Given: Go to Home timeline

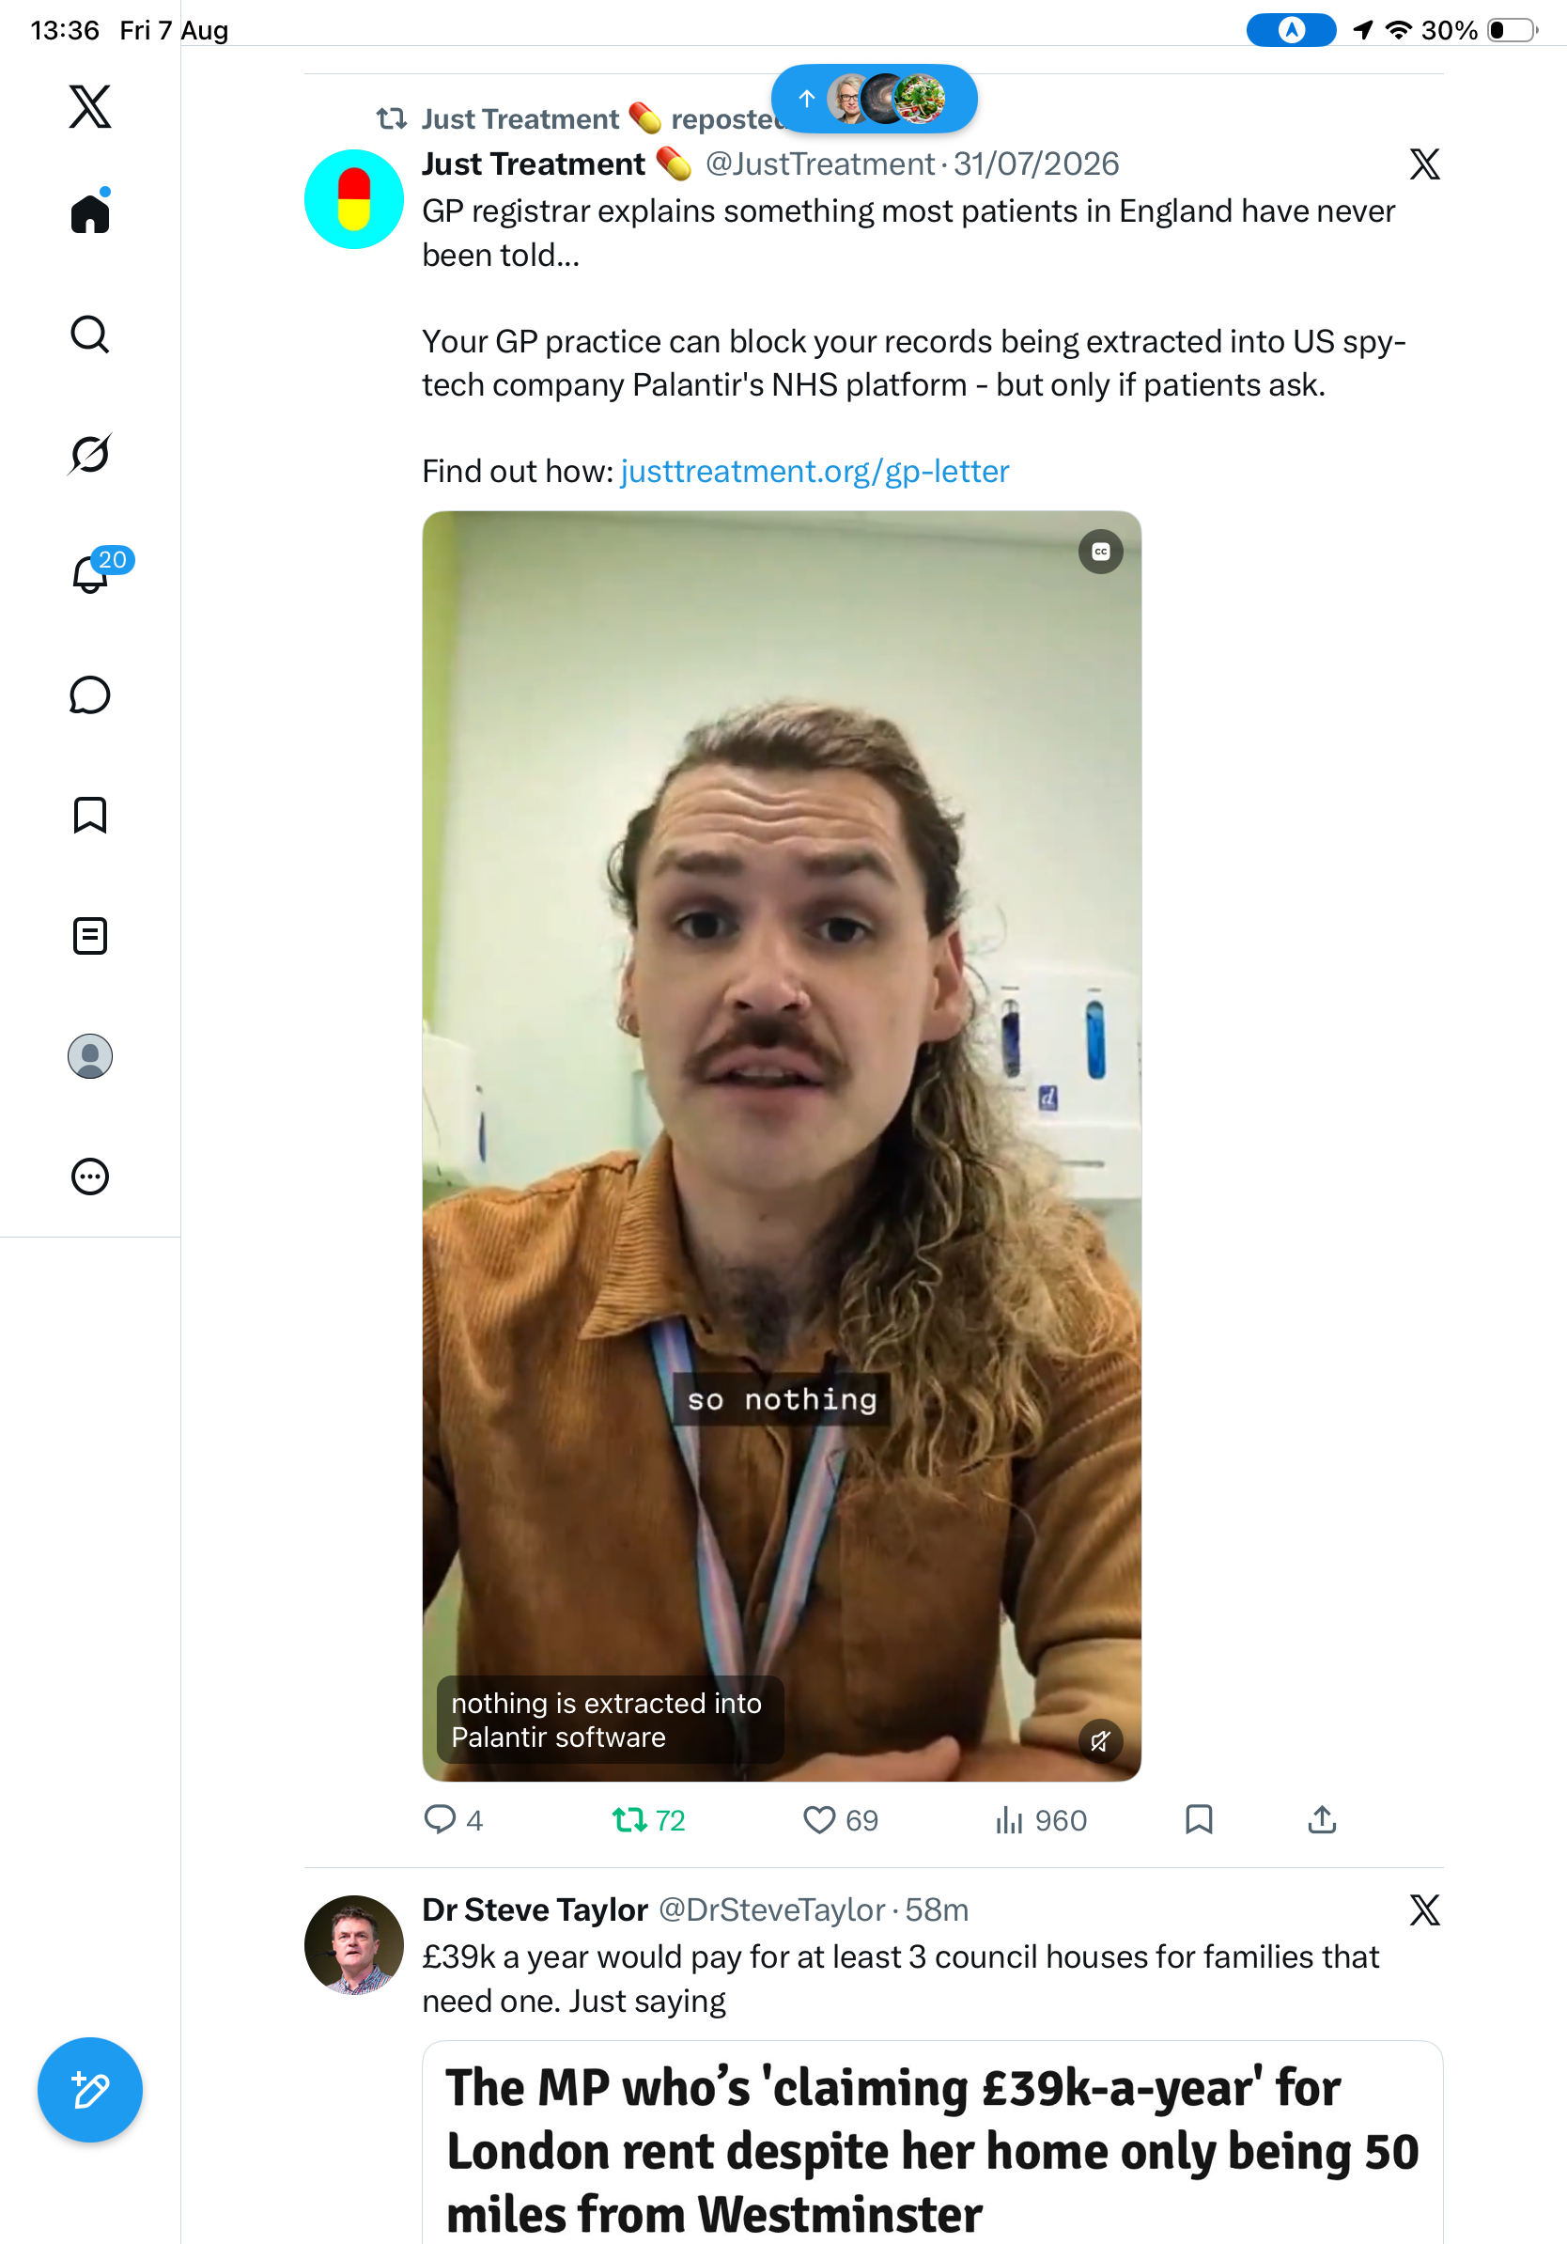Looking at the screenshot, I should (x=90, y=212).
